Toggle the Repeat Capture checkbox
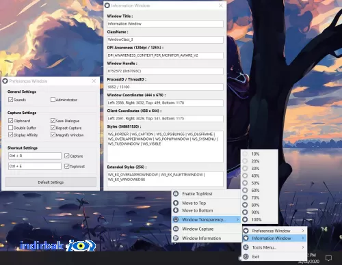The height and width of the screenshot is (265, 342). [53, 128]
